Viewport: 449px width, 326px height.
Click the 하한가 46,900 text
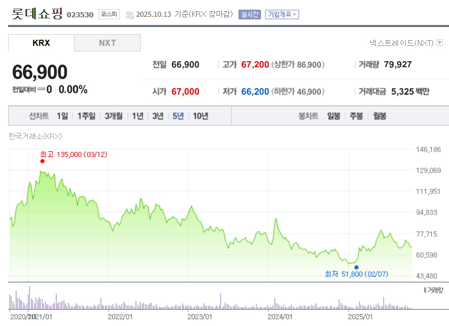298,92
